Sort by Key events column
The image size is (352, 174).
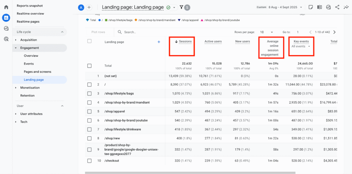coord(301,42)
